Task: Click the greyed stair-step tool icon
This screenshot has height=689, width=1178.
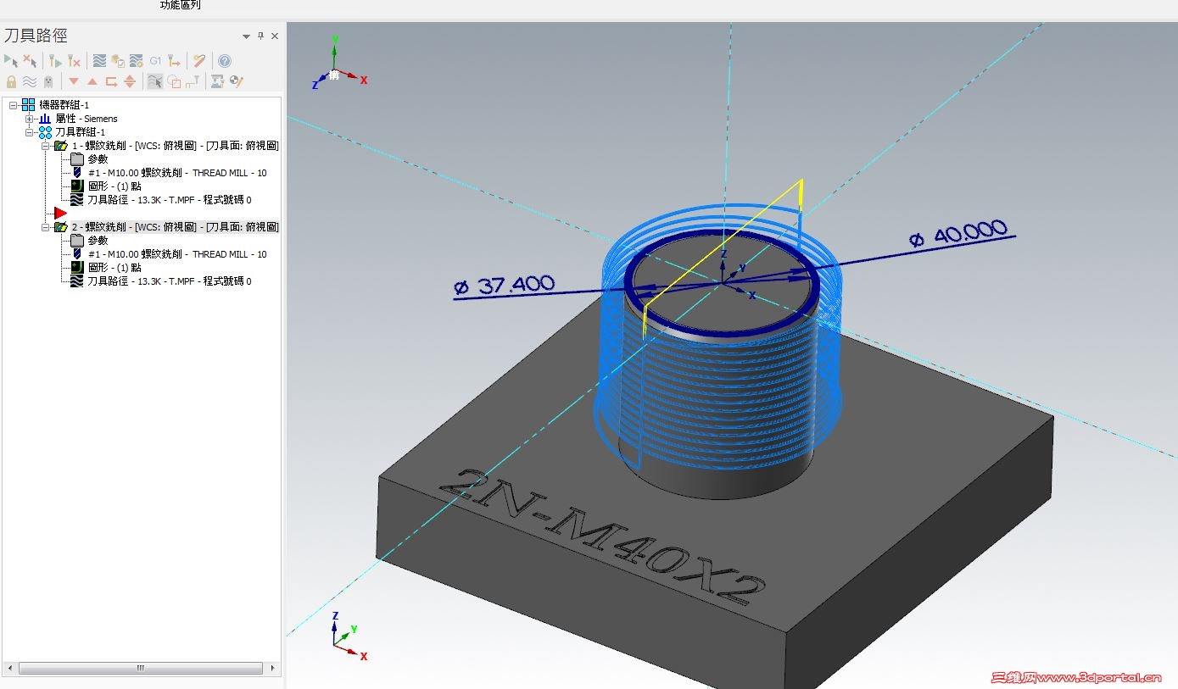Action: coord(193,81)
